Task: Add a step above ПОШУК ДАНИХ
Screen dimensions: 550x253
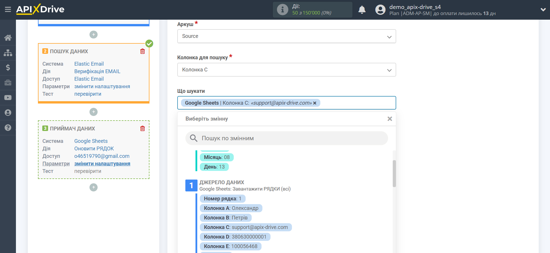Action: 94,35
